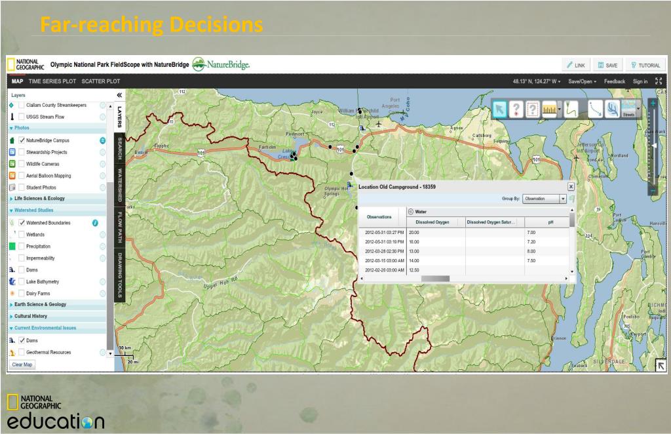
Task: Click the National Geographic Education footer logo
Action: 56,412
